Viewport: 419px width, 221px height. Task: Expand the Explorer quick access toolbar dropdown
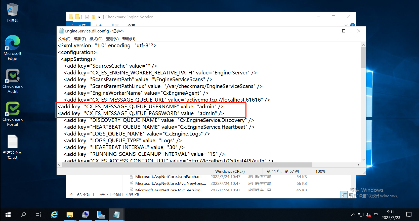pos(99,17)
